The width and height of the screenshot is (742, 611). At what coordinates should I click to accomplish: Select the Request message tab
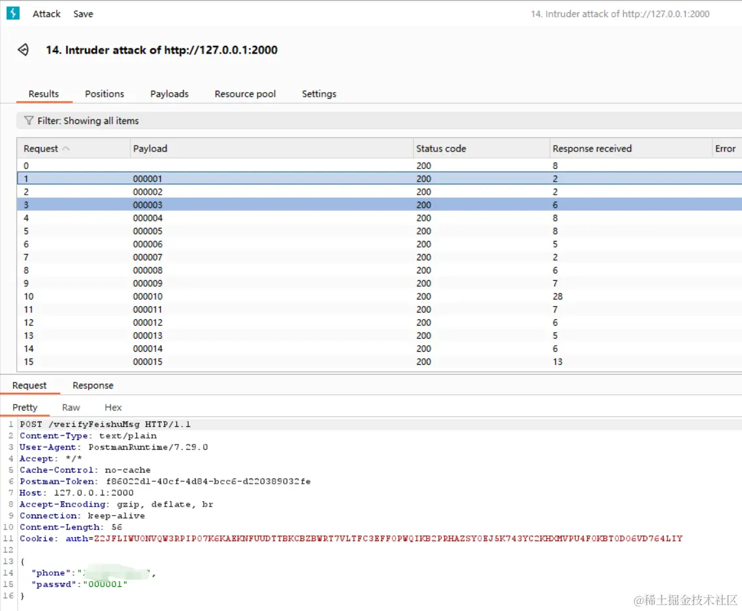(x=29, y=385)
